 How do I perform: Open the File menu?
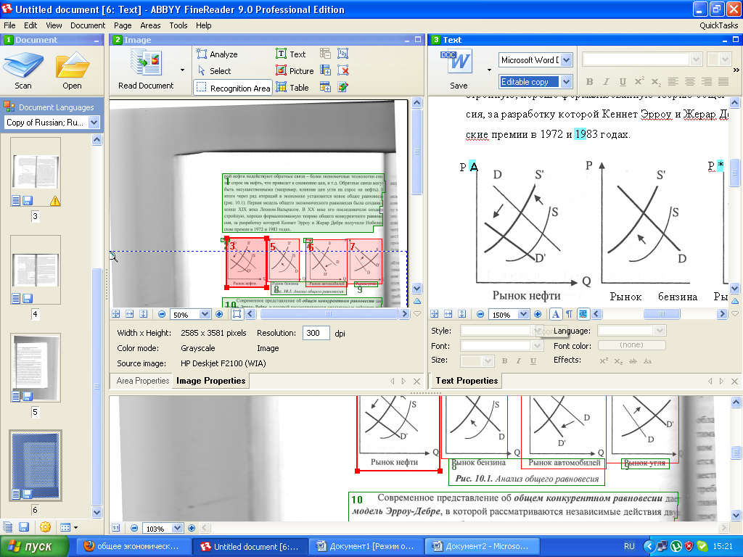tap(9, 25)
